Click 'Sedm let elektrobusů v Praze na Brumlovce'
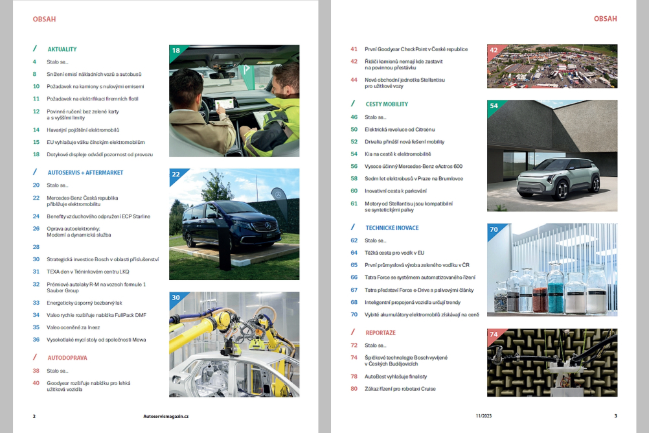This screenshot has width=649, height=433. click(414, 179)
